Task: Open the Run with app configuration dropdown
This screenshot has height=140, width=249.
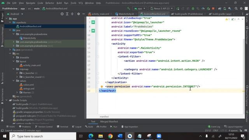Action: 140,9
